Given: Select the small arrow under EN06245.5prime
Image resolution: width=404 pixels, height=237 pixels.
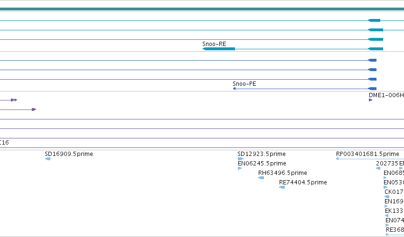Looking at the screenshot, I should 240,168.
